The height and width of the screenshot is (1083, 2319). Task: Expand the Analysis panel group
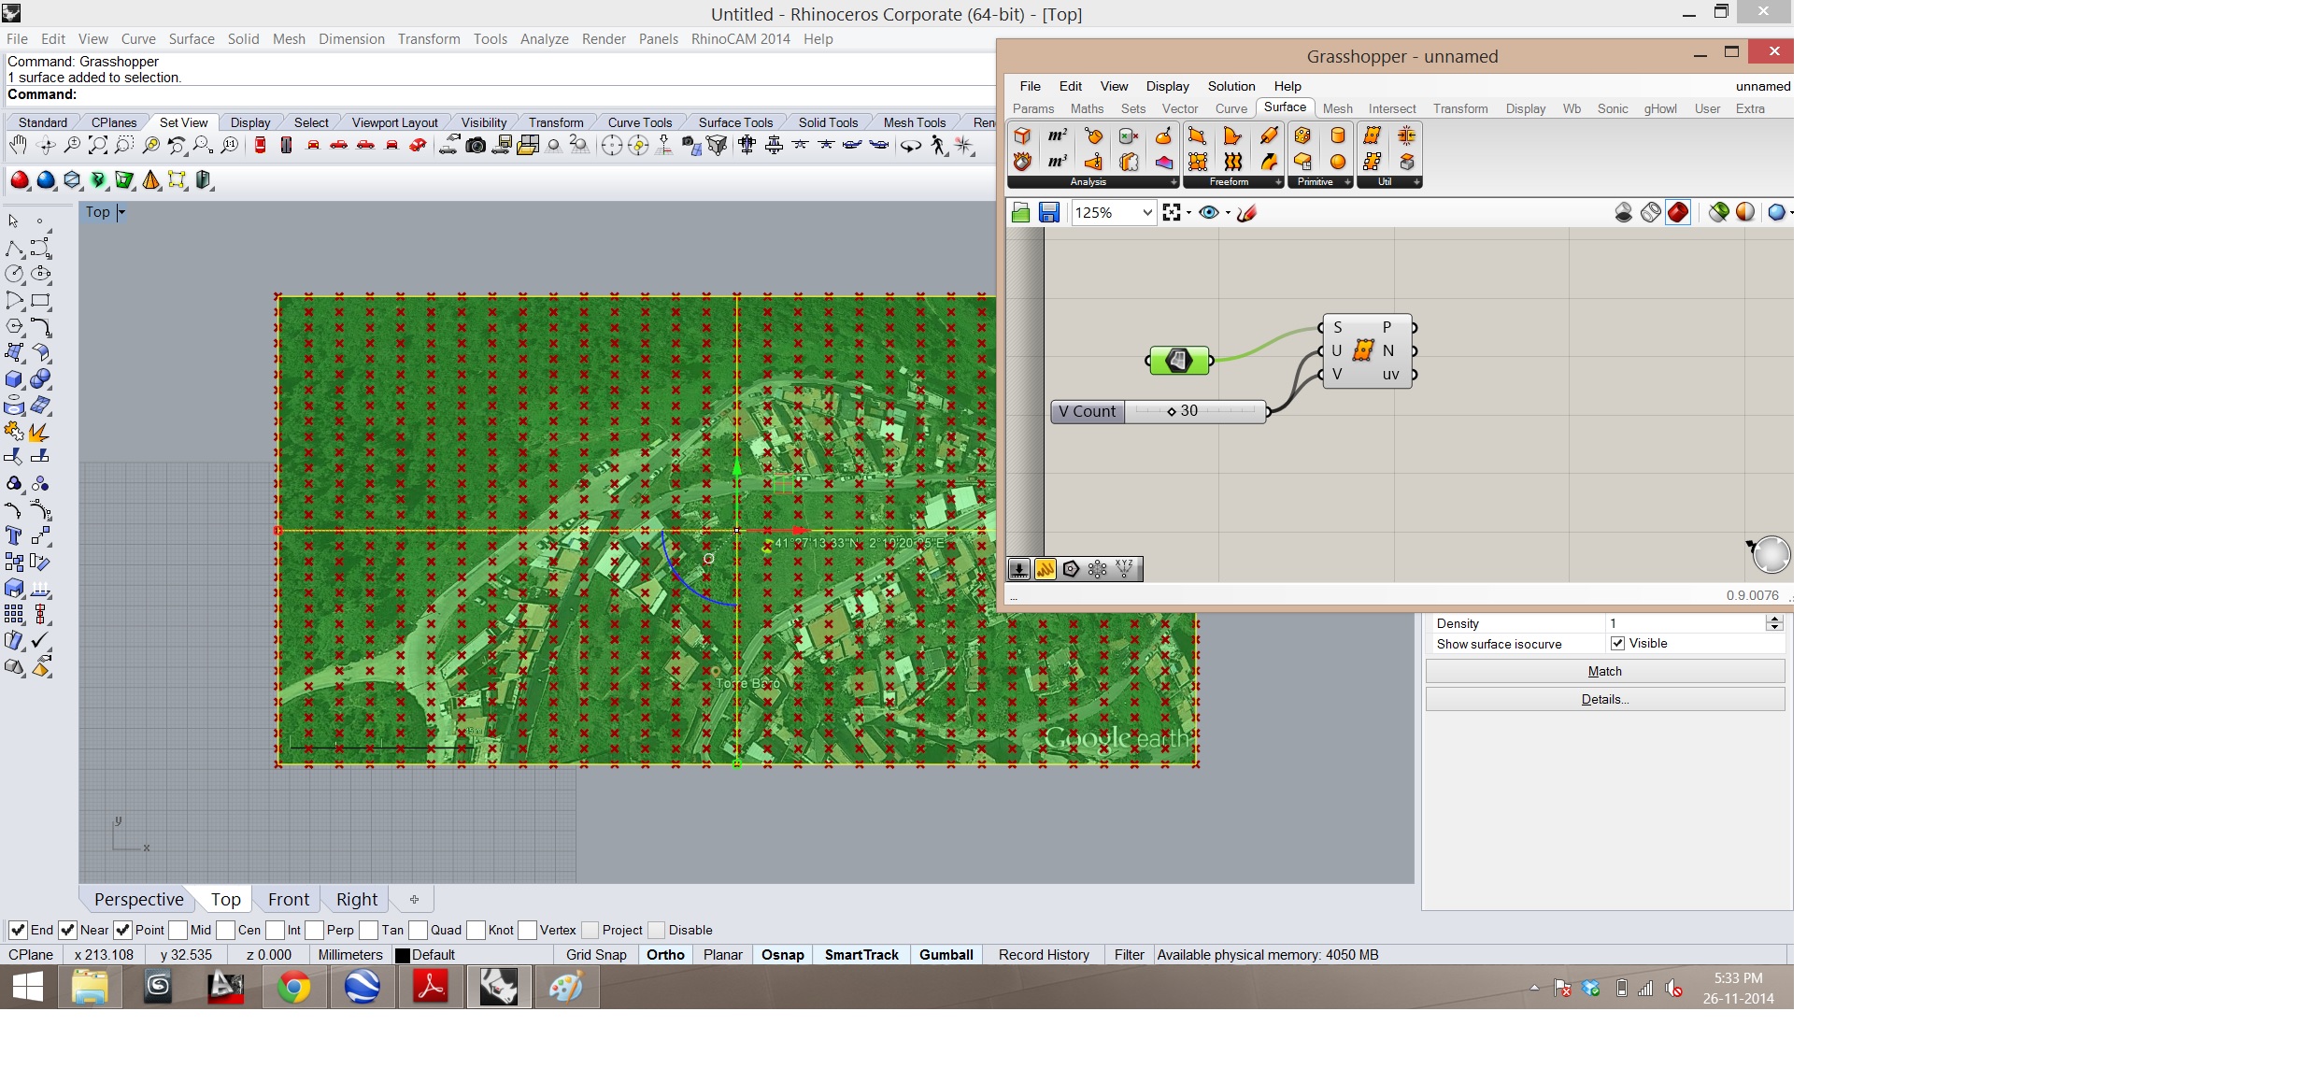click(x=1174, y=182)
